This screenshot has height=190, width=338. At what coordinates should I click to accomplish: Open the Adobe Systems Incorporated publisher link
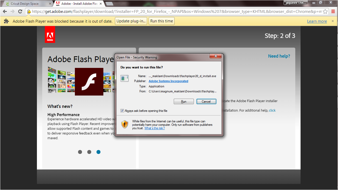pos(168,81)
